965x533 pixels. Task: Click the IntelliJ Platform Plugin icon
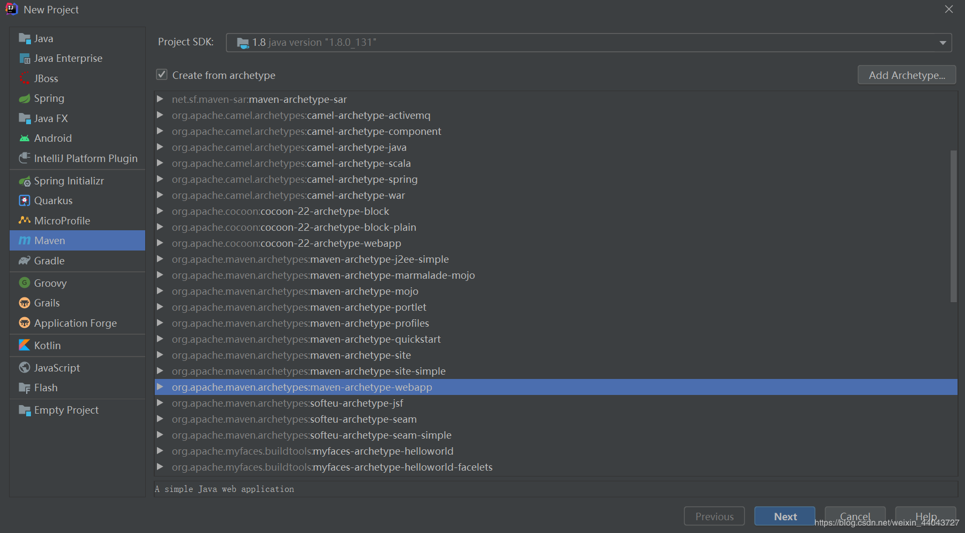[25, 158]
